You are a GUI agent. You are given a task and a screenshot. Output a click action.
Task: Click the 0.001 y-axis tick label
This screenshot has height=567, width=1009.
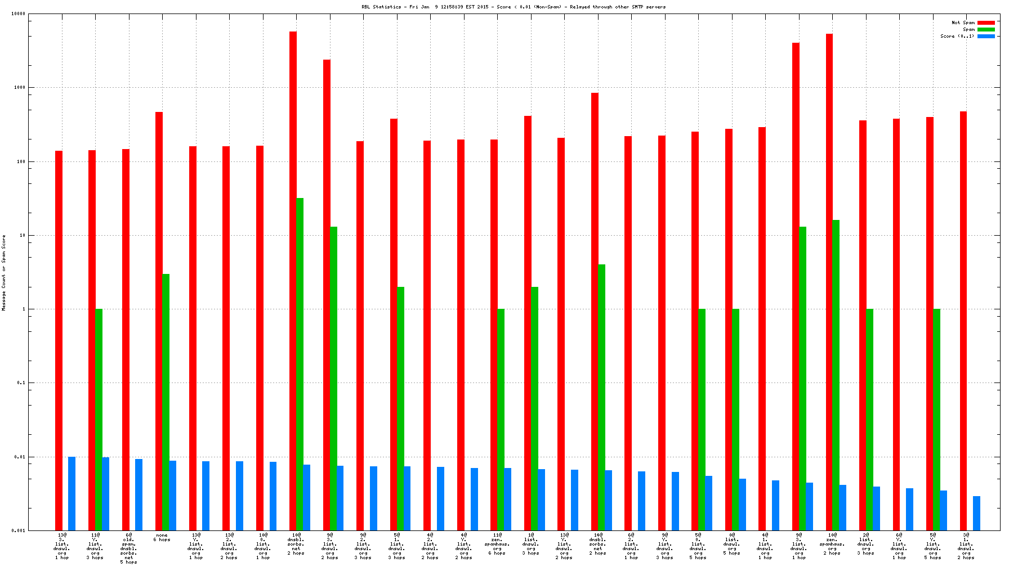[19, 530]
